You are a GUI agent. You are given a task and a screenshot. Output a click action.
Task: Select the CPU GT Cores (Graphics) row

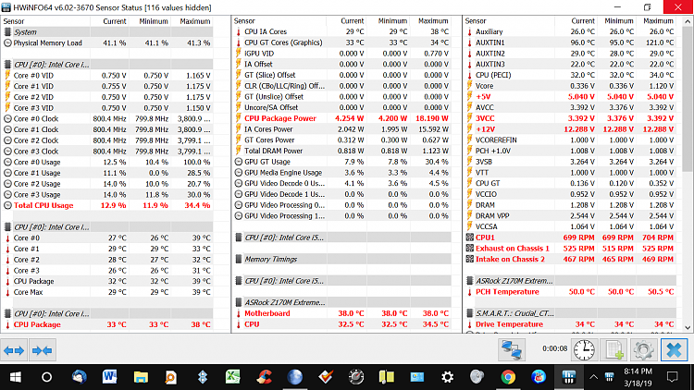click(x=342, y=43)
